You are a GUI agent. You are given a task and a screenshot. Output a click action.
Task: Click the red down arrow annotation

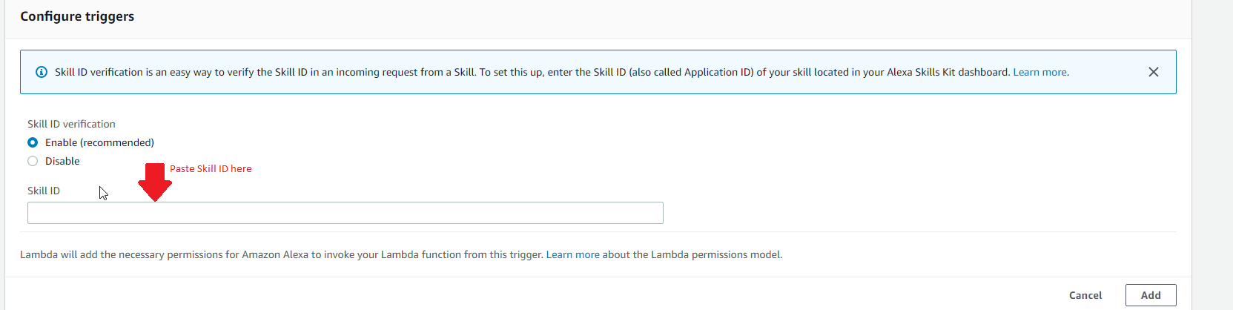pos(154,182)
